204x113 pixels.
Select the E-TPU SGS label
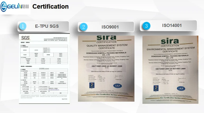(47, 26)
